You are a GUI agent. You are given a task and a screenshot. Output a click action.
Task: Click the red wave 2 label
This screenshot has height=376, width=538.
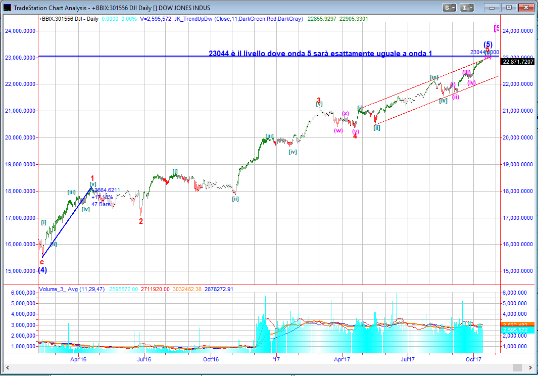coord(140,221)
